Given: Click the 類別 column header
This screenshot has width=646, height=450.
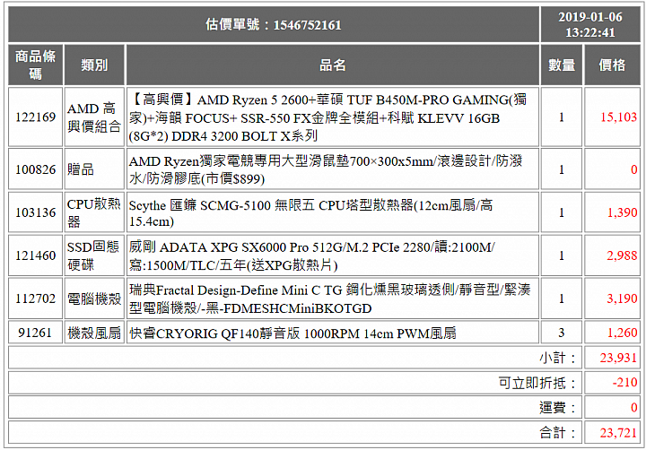Looking at the screenshot, I should pos(94,65).
